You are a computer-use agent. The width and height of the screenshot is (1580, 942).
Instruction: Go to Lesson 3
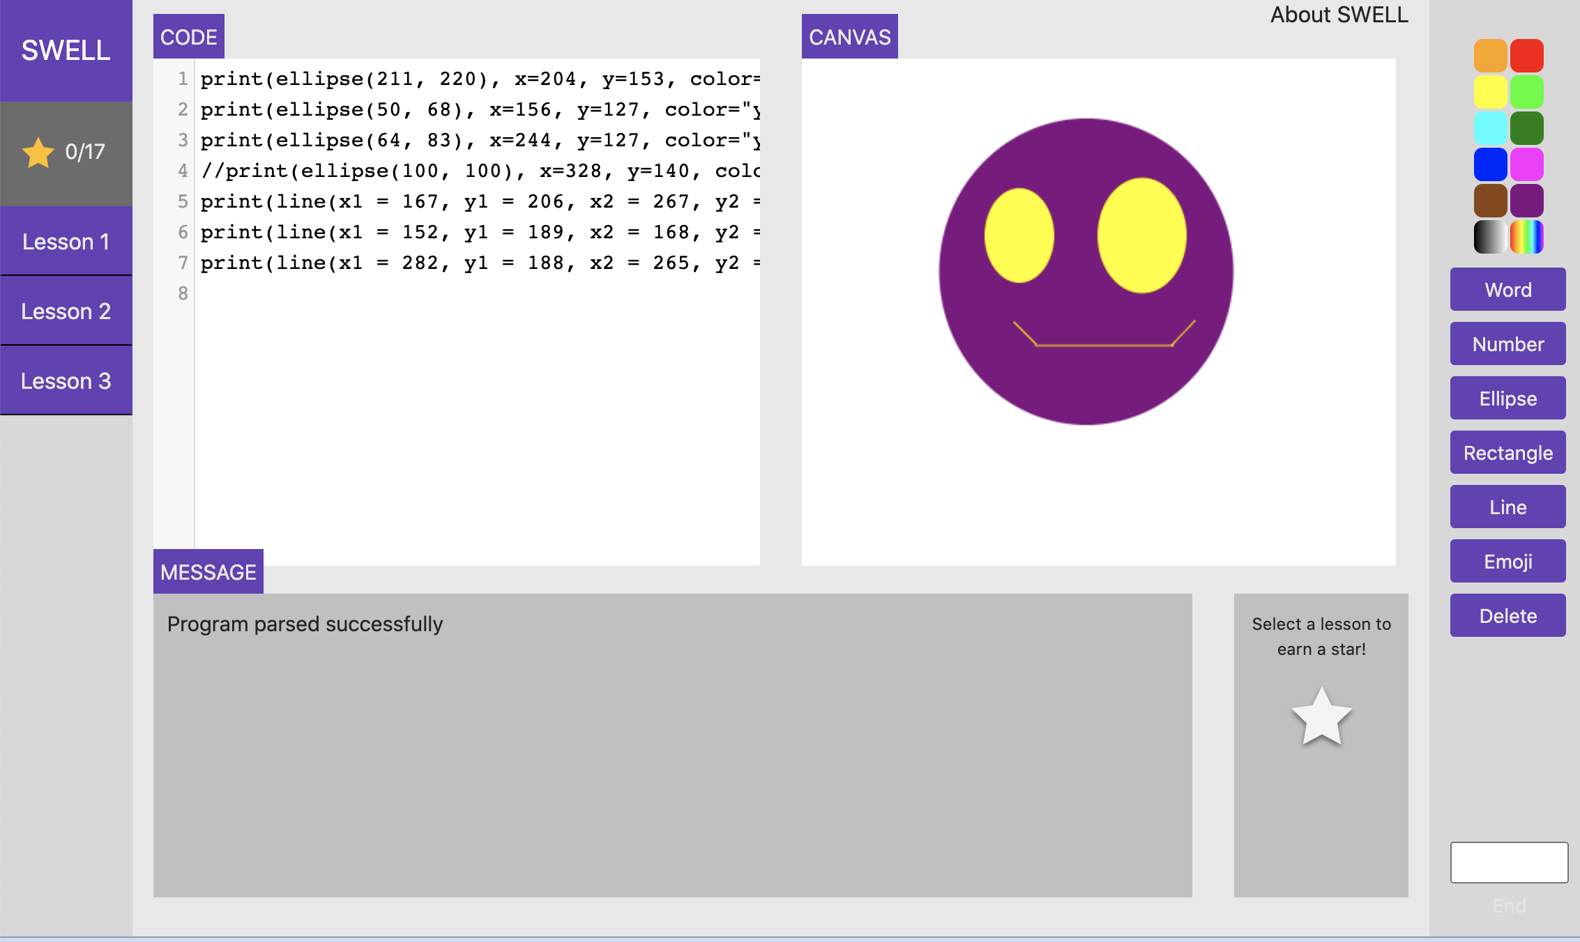(66, 381)
